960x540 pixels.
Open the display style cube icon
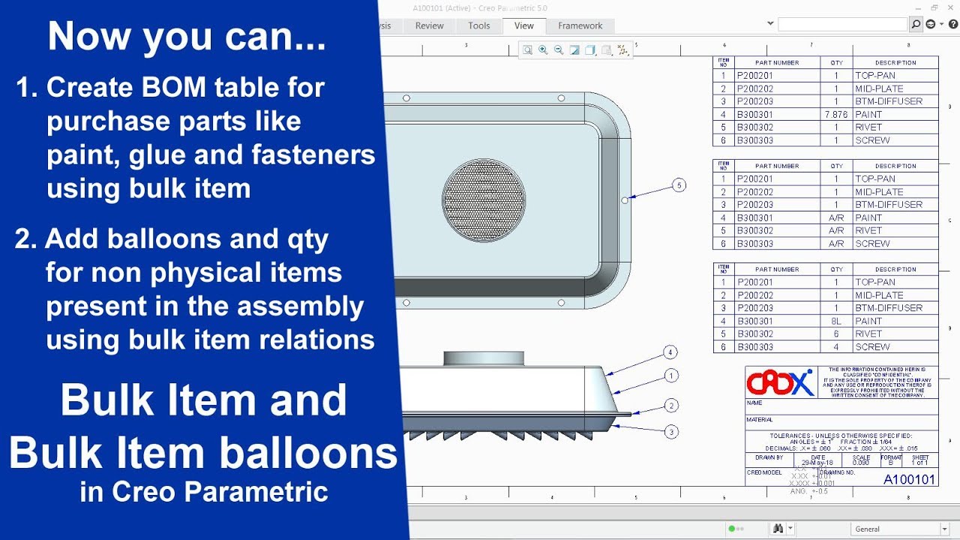tap(590, 50)
